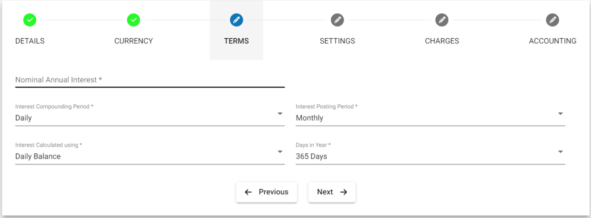Switch to the SETTINGS step label
591x218 pixels.
(337, 41)
